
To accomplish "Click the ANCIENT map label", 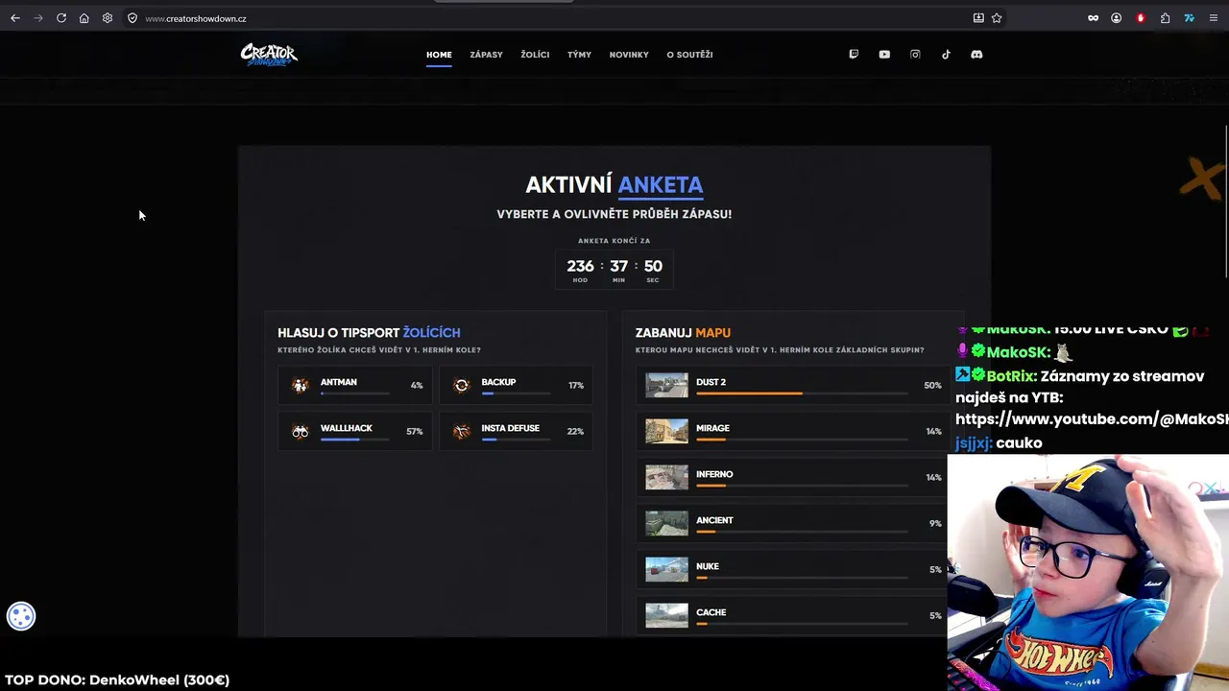I will pyautogui.click(x=714, y=520).
